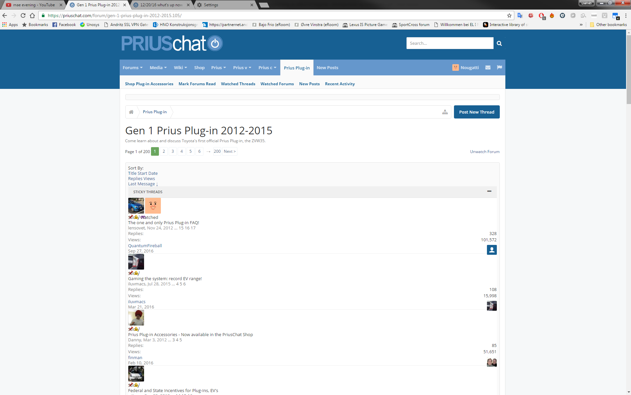Switch to the mae evening YouTube tab

click(34, 5)
